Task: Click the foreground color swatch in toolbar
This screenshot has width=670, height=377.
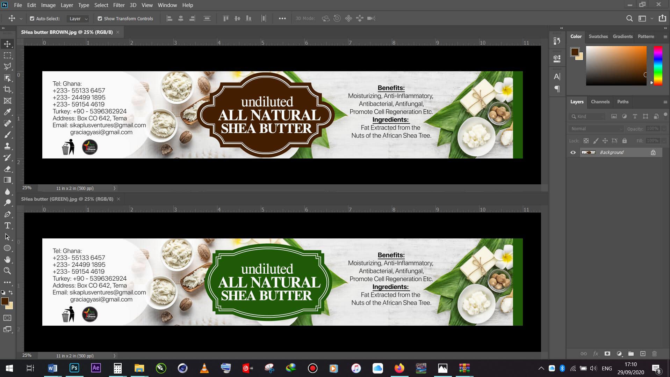Action: pos(5,301)
